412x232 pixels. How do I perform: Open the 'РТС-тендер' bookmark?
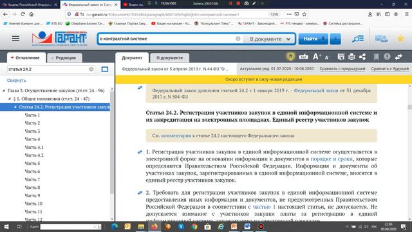[299, 23]
